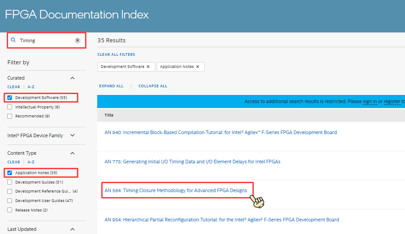Screen dimensions: 405x234
Task: Open AN 775 Generating Initial I/O Timing Data
Action: pyautogui.click(x=193, y=162)
